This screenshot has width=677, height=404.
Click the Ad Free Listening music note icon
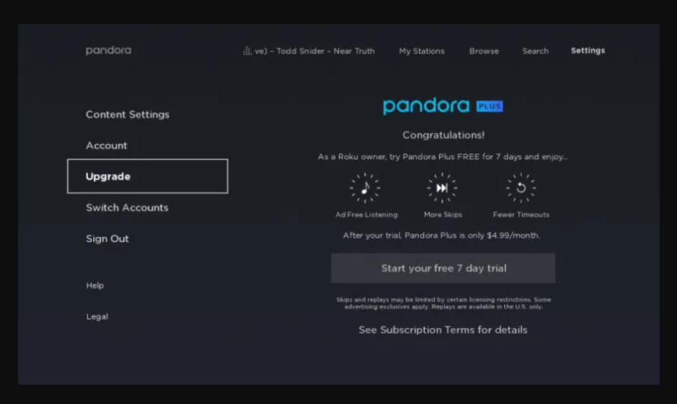click(x=365, y=189)
